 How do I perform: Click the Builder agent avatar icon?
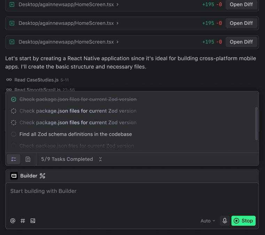(x=14, y=176)
